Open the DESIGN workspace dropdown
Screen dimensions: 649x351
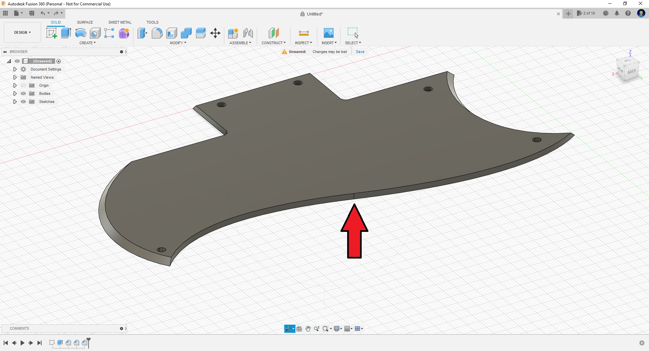point(22,32)
